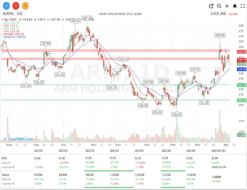This screenshot has width=247, height=190.
Task: Open the ARM, 1D symbol selector
Action: click(12, 14)
